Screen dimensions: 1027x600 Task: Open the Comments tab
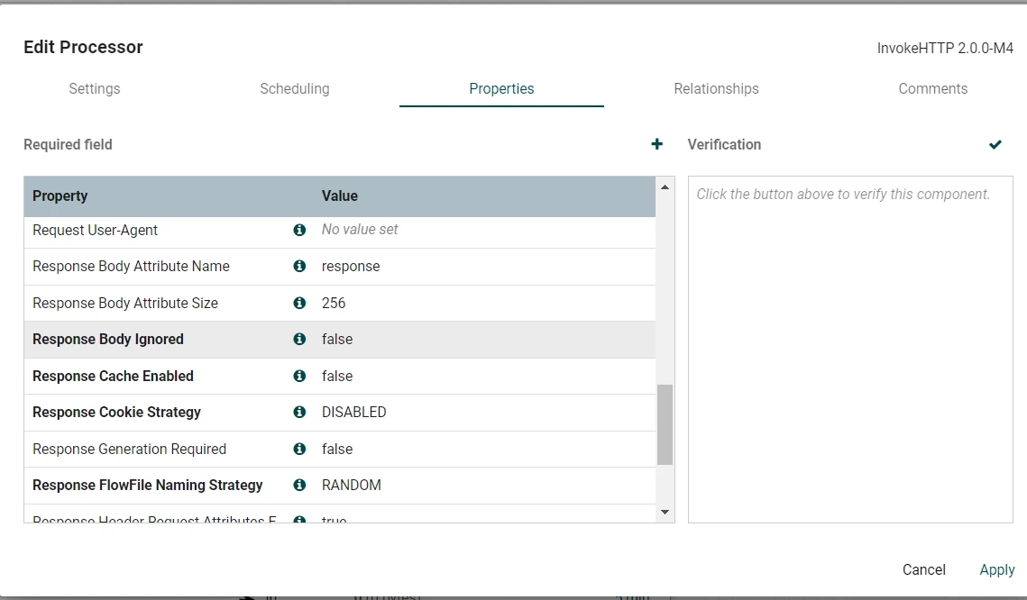point(932,89)
